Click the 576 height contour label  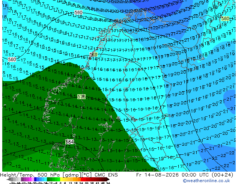click(x=81, y=97)
